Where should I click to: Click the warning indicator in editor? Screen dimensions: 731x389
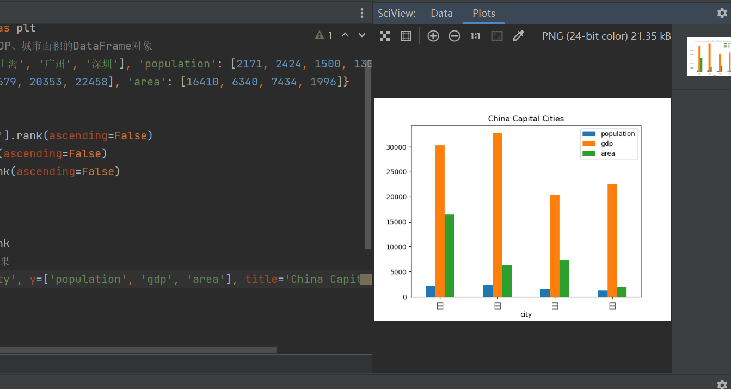pos(324,35)
